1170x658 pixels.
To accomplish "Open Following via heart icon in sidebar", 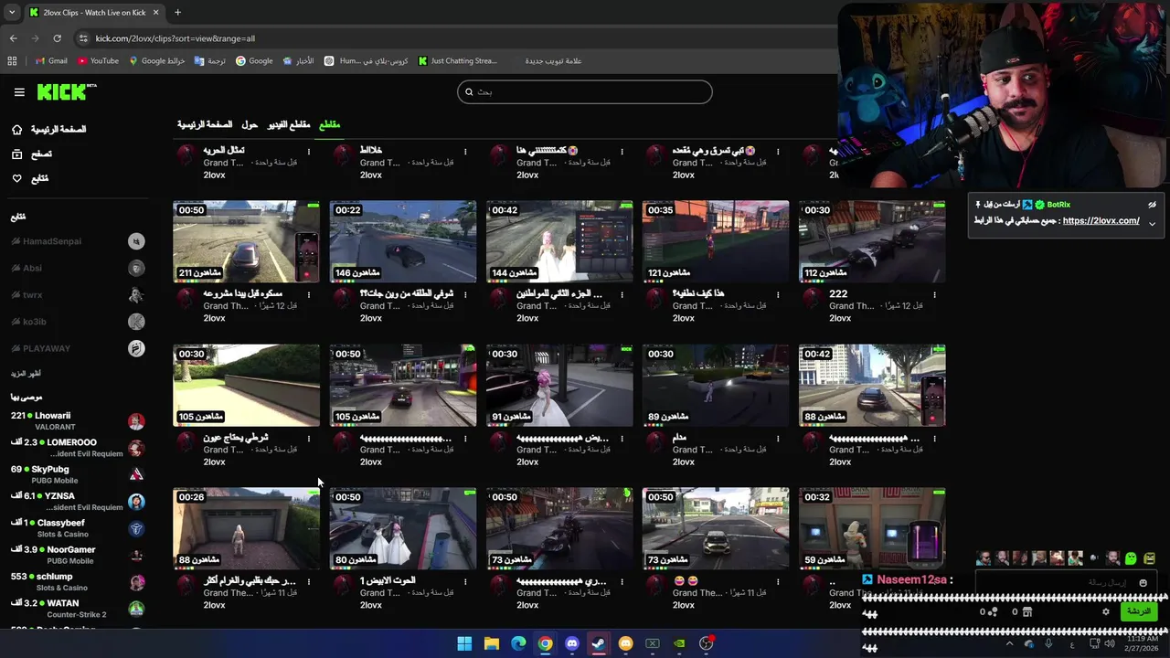I will 16,178.
